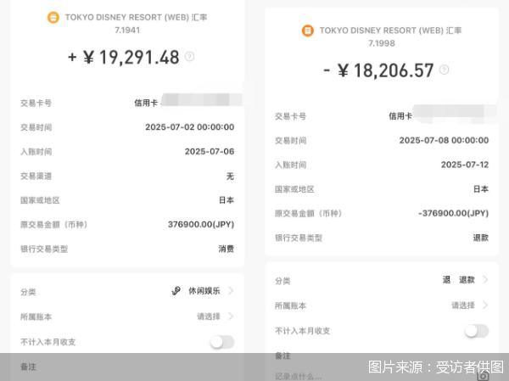Click amount +¥19,291.48
The width and height of the screenshot is (509, 381).
(123, 57)
